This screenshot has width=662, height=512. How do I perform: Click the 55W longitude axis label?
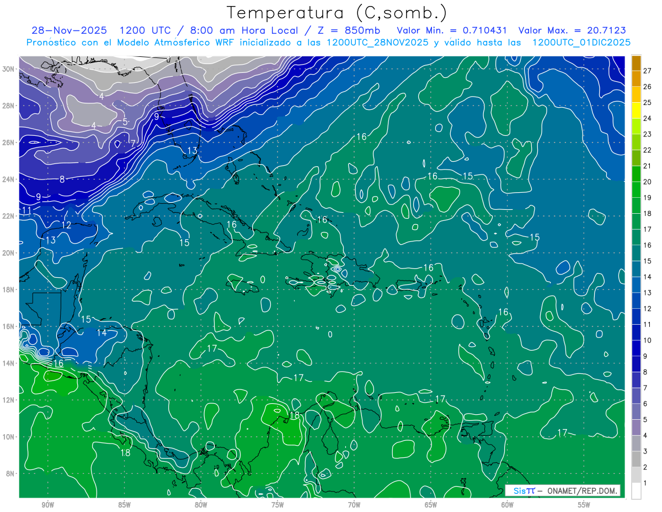pyautogui.click(x=584, y=505)
